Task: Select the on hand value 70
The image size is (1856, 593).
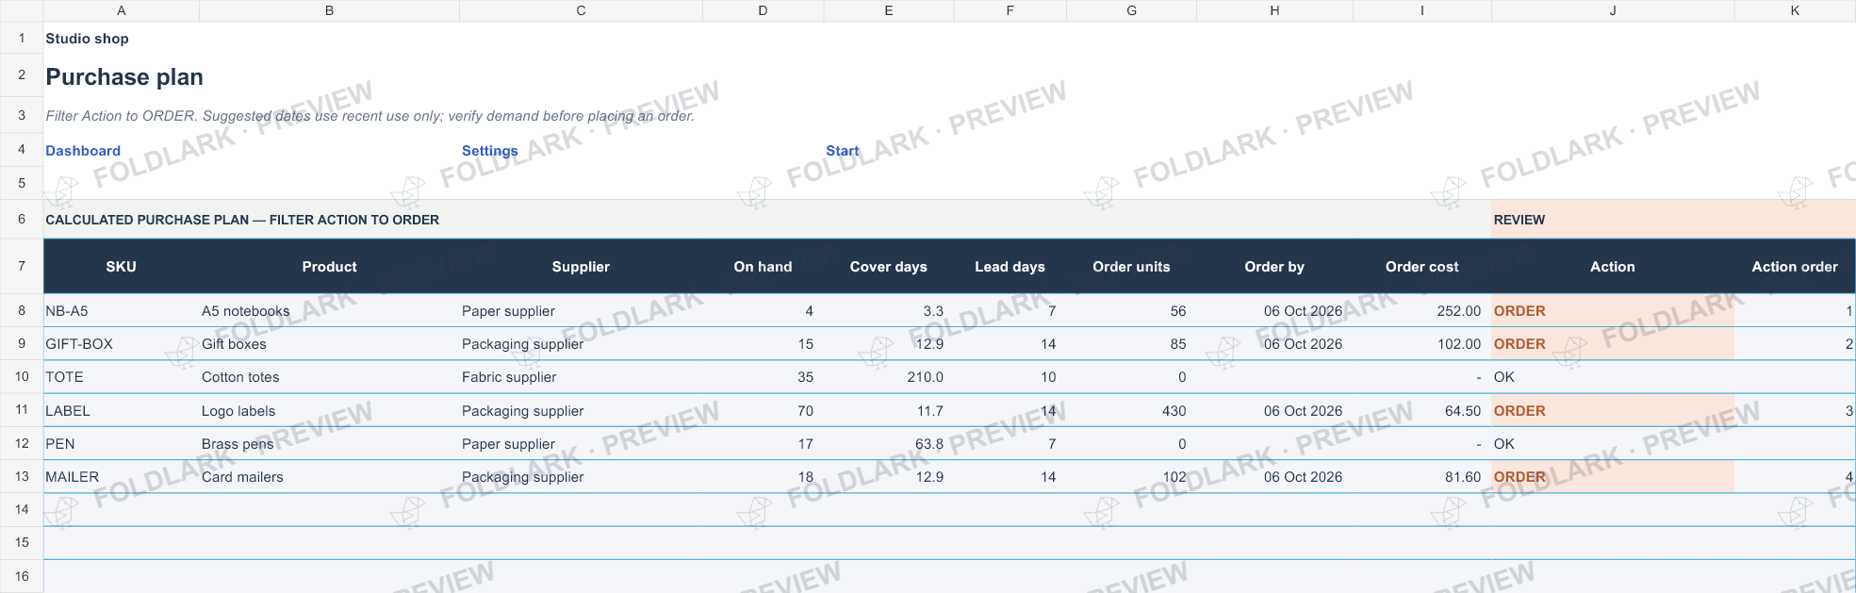Action: point(763,411)
